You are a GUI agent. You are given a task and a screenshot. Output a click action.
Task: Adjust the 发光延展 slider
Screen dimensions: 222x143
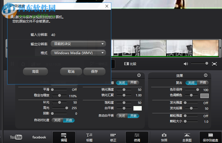click(x=192, y=108)
